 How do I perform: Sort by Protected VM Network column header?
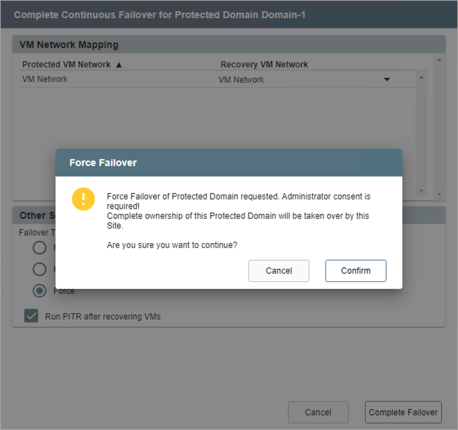(x=66, y=65)
